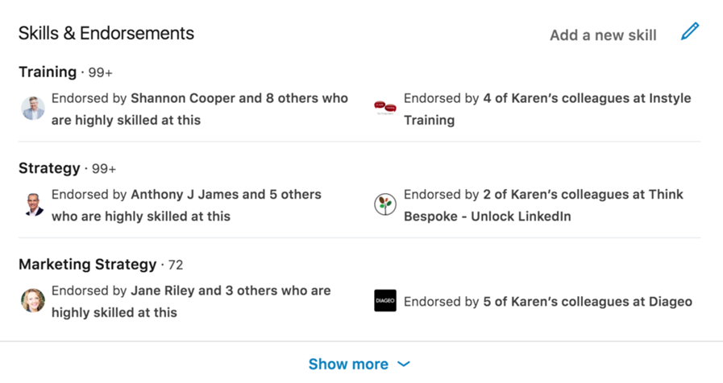Click Jane Riley's profile photo
The height and width of the screenshot is (383, 723).
33,301
